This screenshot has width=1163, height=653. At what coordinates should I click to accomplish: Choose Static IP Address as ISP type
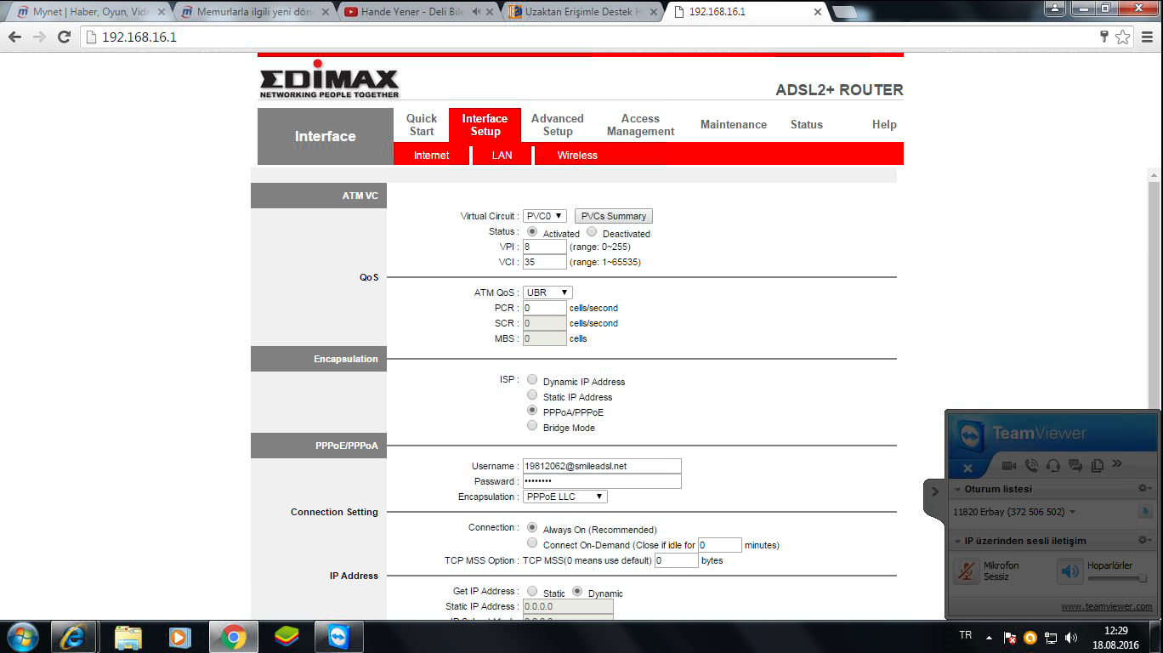[x=532, y=395]
